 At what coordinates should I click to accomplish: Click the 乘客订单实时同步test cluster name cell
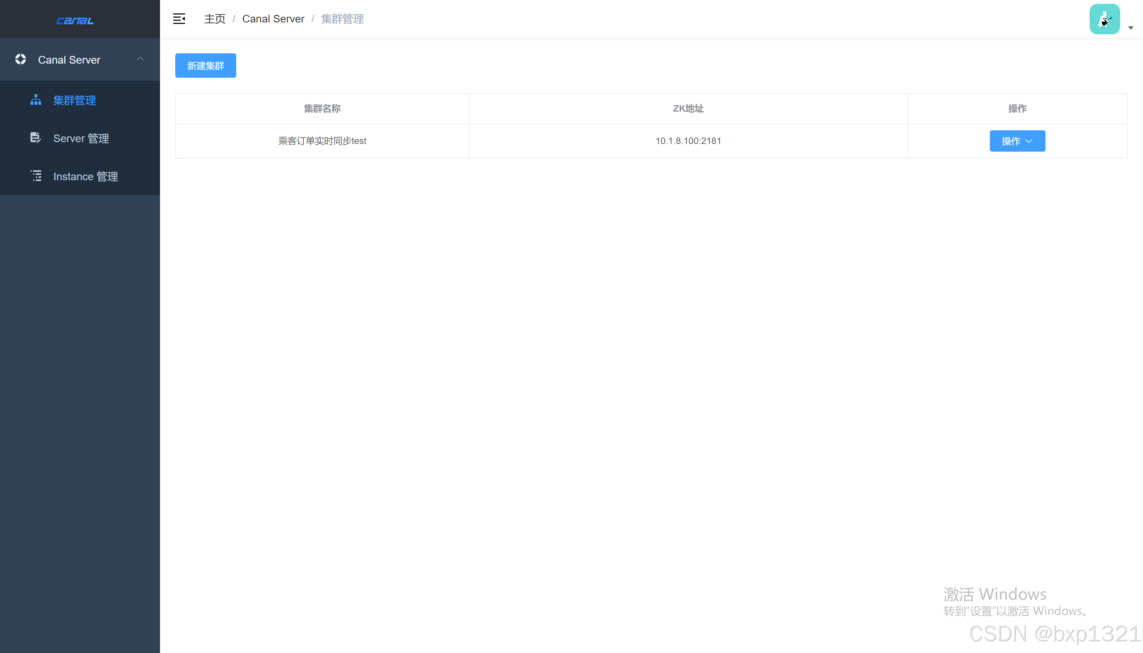322,141
